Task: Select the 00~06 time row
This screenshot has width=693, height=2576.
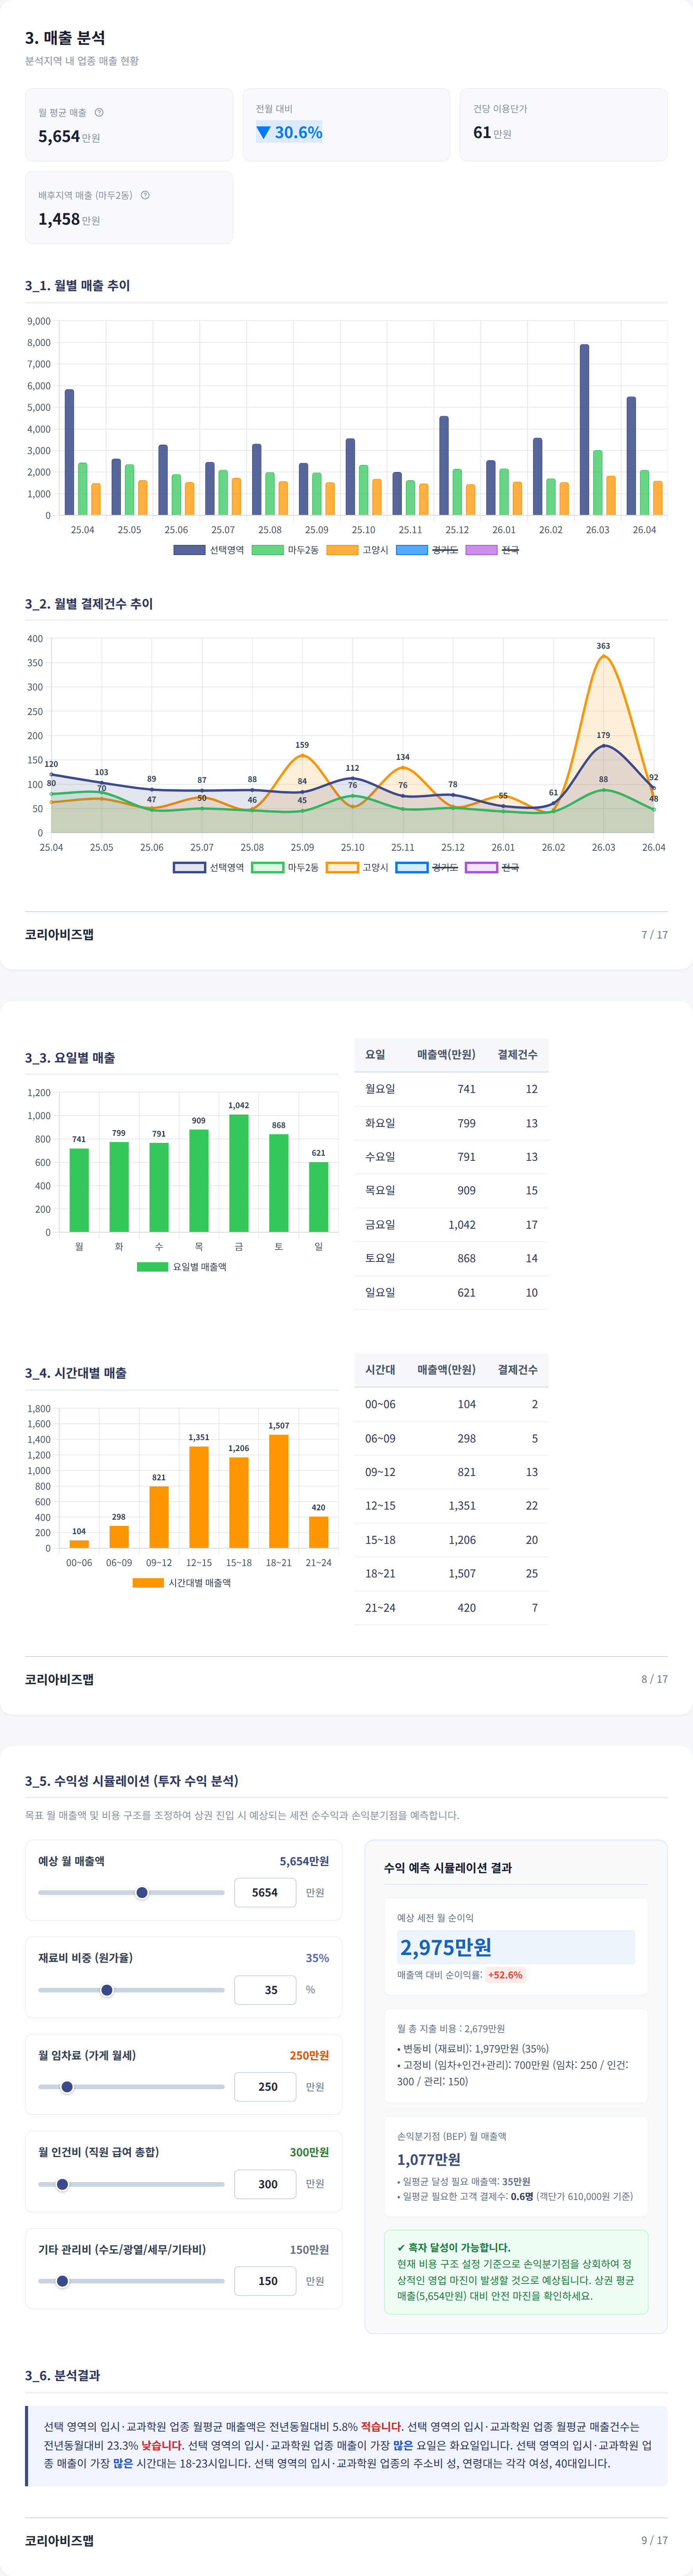Action: 451,1404
